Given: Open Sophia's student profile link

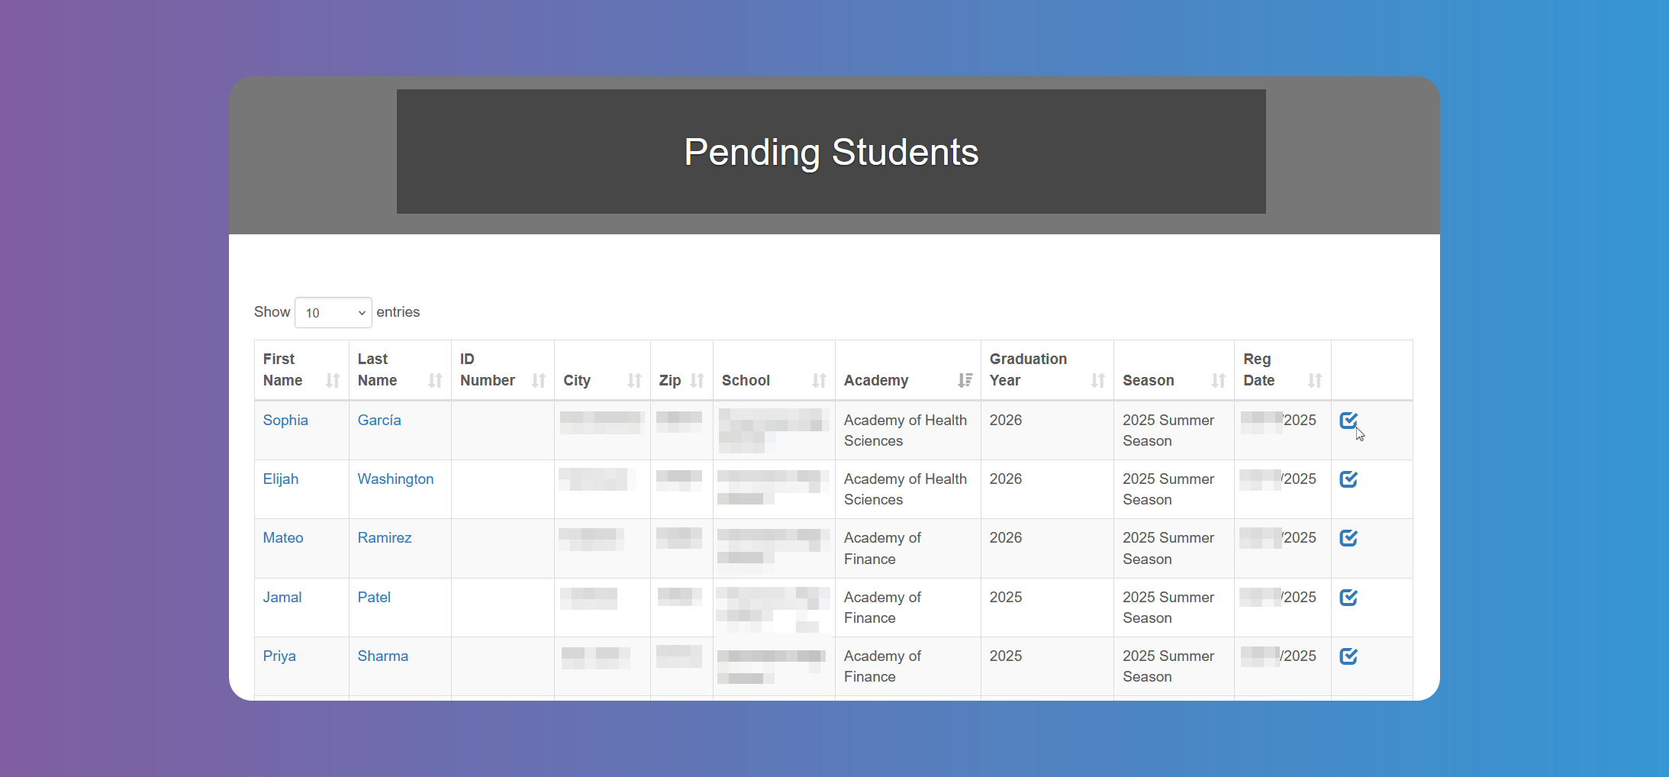Looking at the screenshot, I should [285, 420].
